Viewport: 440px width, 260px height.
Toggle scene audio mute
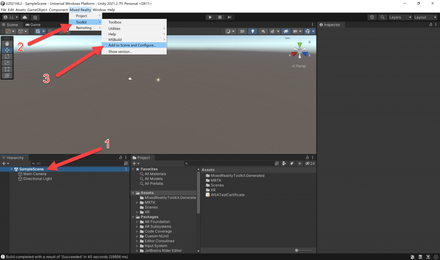tap(263, 31)
